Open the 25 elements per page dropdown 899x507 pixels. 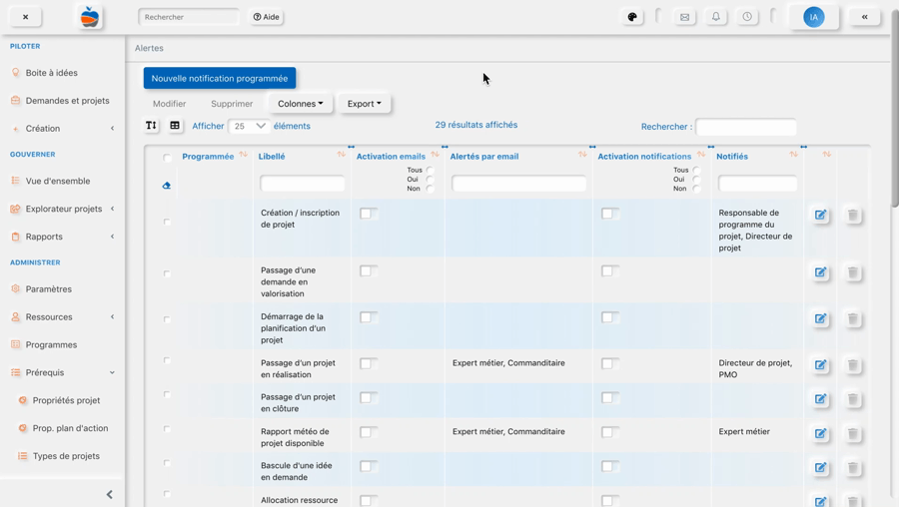coord(249,126)
